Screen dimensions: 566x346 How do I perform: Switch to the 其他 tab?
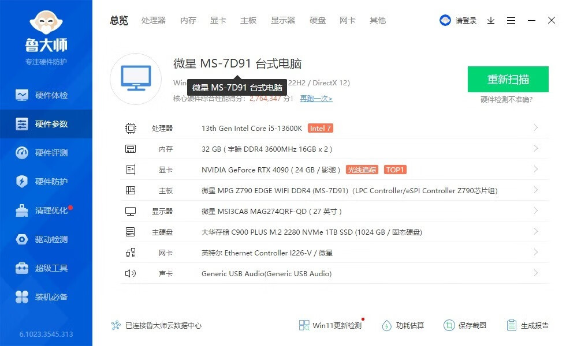tap(378, 21)
